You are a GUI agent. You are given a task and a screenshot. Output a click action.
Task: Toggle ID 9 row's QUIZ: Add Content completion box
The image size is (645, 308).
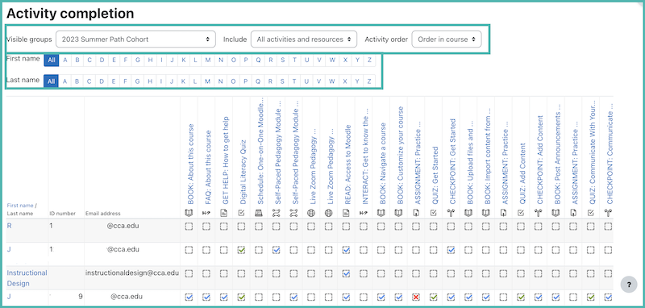click(521, 297)
